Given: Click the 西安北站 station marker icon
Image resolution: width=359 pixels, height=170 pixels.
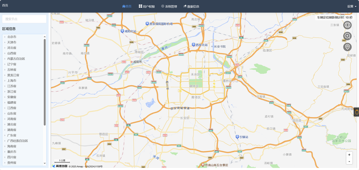Looking at the screenshot, I should (193, 44).
